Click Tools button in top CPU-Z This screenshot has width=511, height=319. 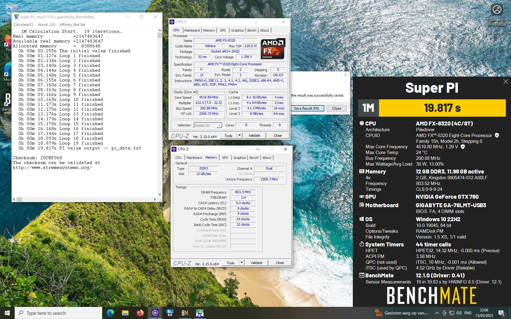228,135
